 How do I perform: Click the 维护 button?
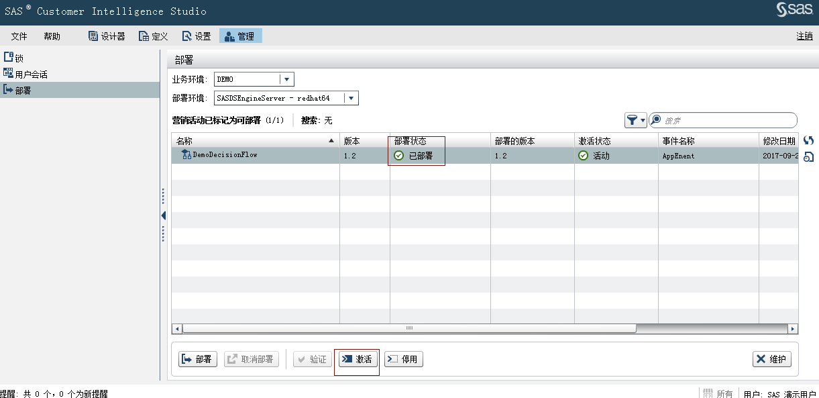pyautogui.click(x=771, y=359)
